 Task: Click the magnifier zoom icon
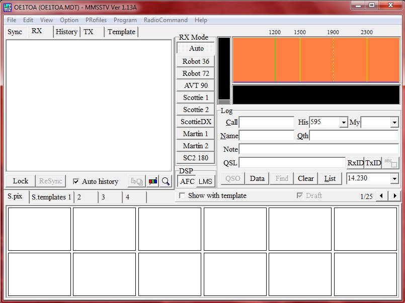166,181
